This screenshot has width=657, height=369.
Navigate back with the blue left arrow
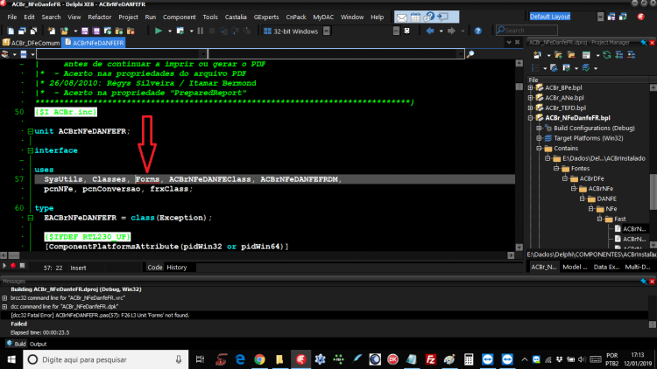click(430, 31)
